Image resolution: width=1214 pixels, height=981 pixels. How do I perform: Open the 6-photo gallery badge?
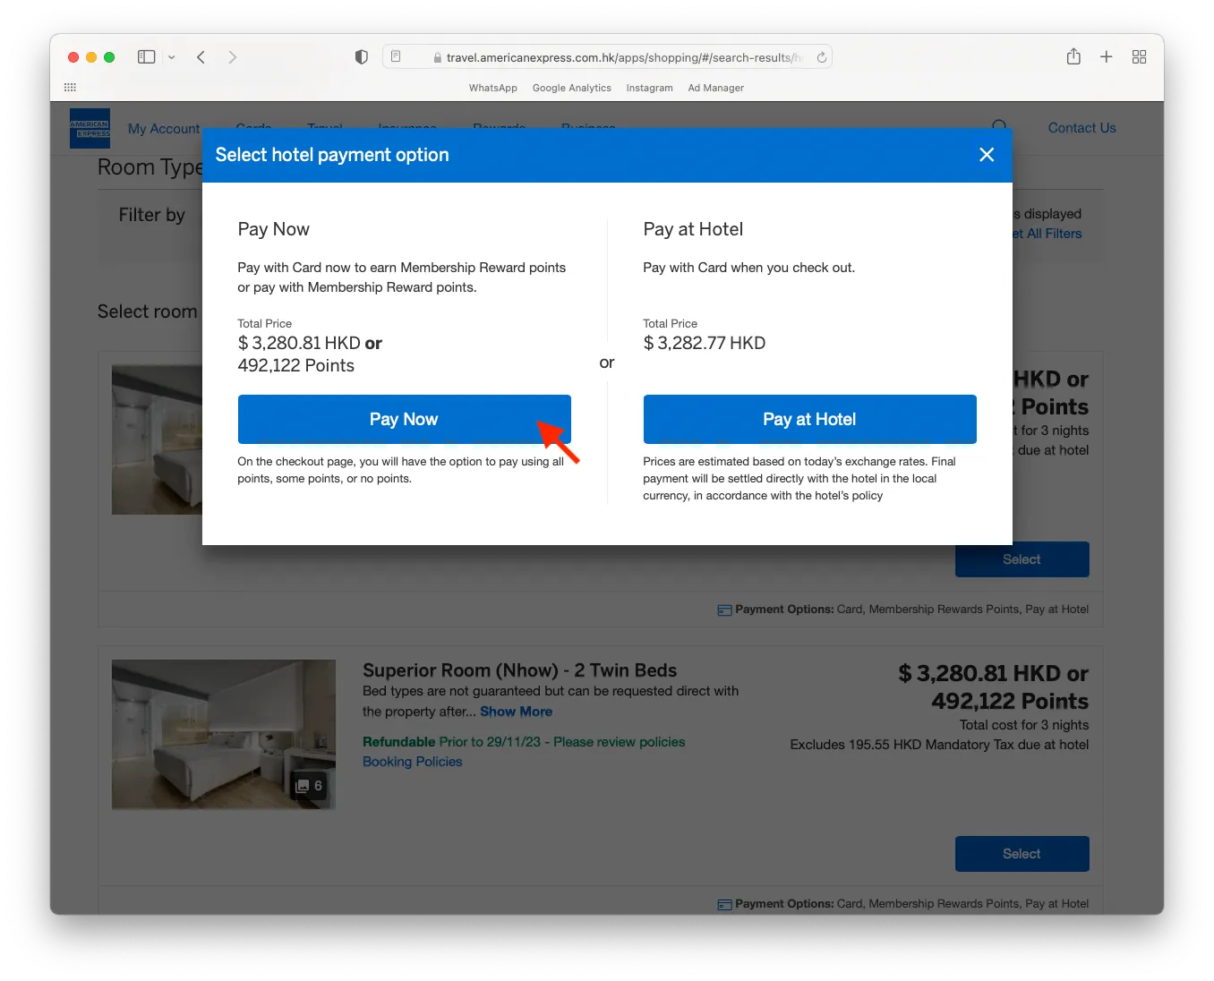[x=308, y=786]
